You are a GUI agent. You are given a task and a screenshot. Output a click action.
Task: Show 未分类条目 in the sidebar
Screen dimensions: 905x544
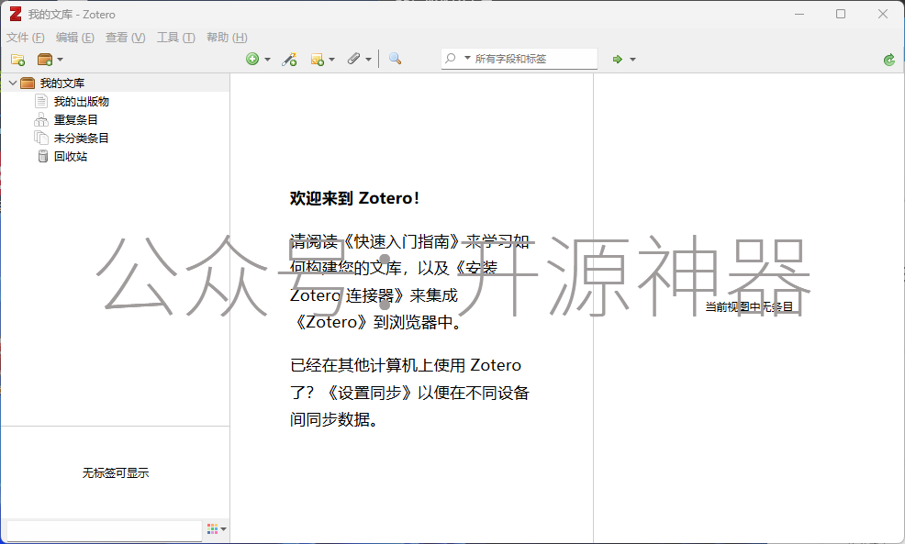(82, 139)
